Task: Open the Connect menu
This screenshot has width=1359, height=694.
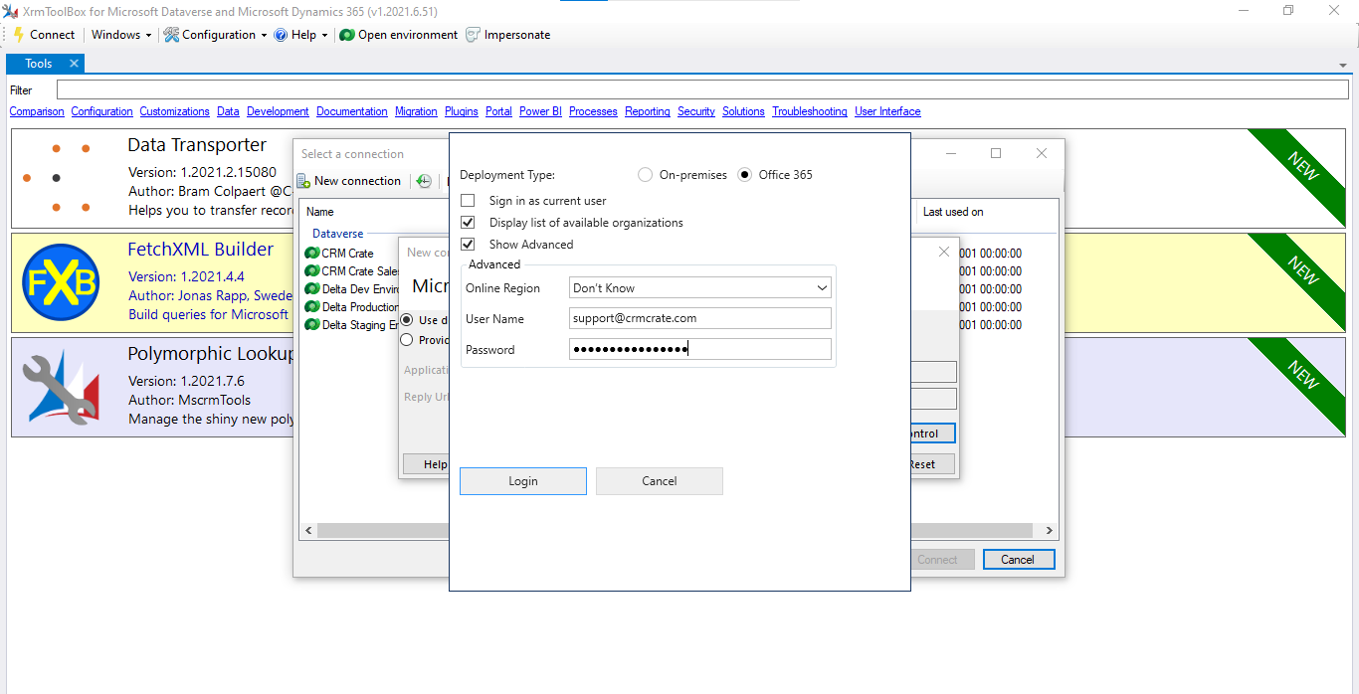Action: coord(45,35)
